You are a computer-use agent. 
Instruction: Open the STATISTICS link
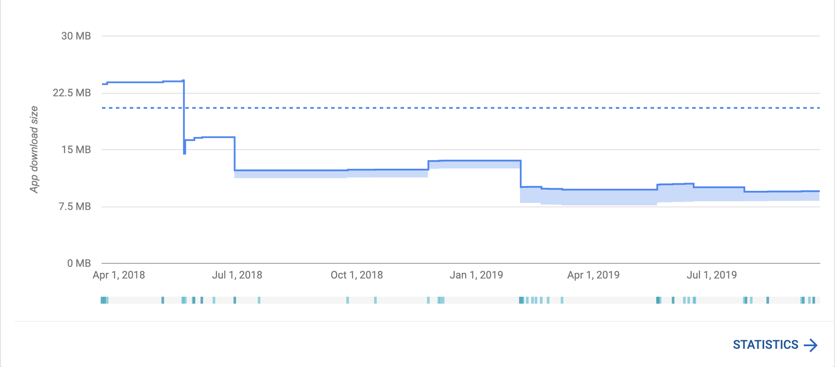pos(765,344)
